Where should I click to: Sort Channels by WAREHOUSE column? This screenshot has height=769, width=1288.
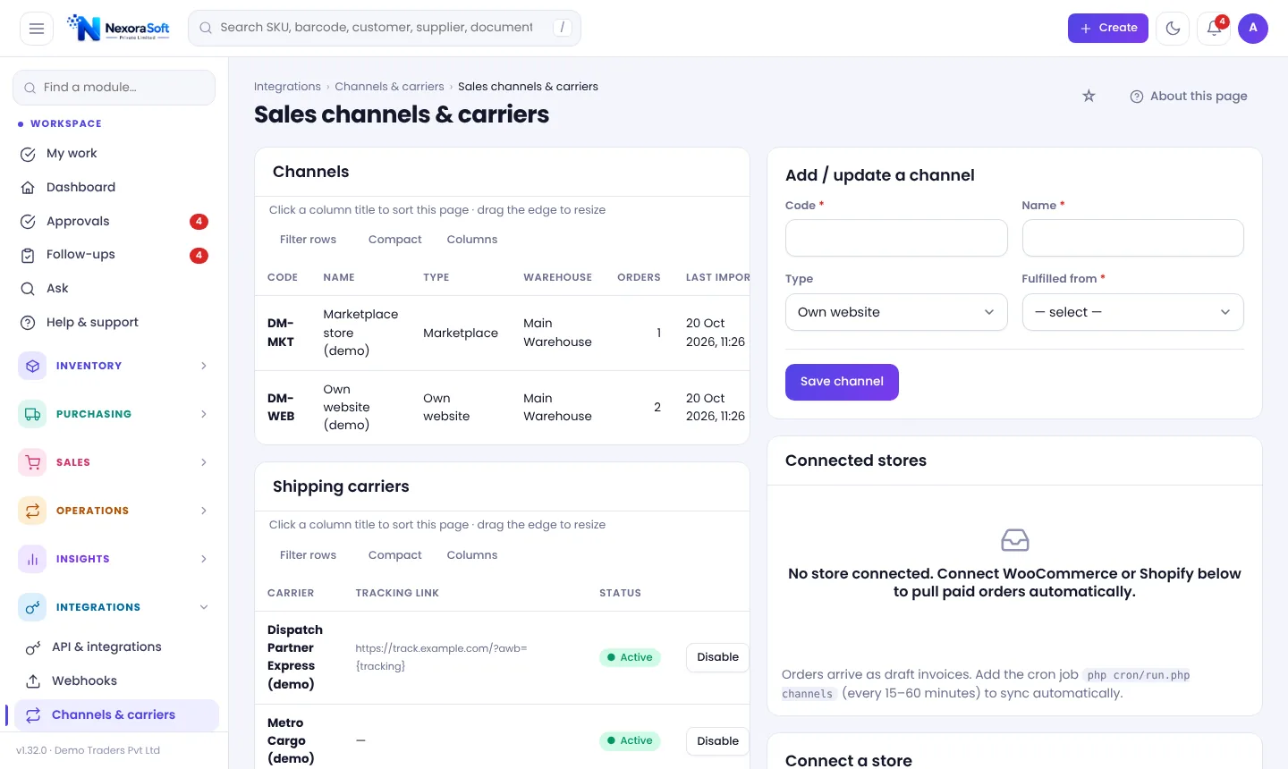557,278
